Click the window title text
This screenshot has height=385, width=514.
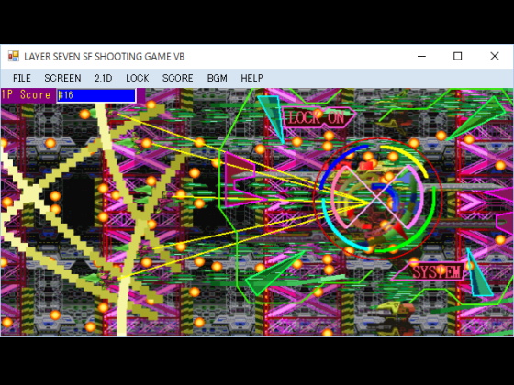click(x=105, y=57)
